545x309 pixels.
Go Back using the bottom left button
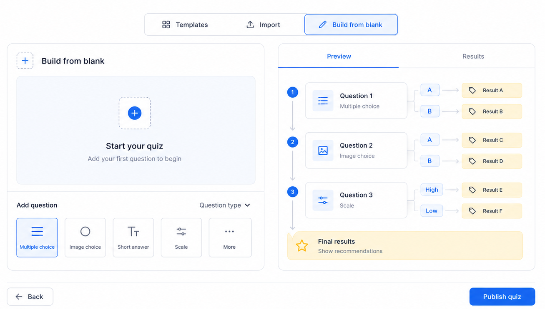tap(30, 297)
